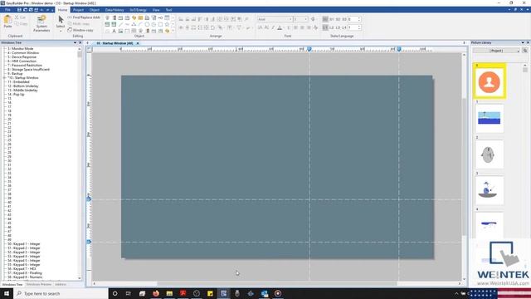531x299 pixels.
Task: Open the Firefox taskbar icon
Action: coord(156,293)
